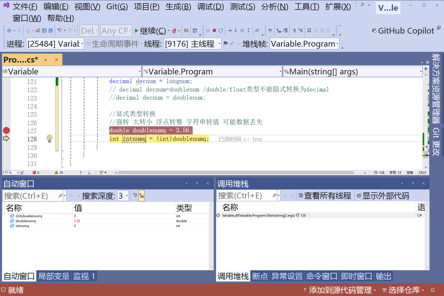Click the navigate backward arrow icon
The height and width of the screenshot is (296, 444).
(9, 30)
